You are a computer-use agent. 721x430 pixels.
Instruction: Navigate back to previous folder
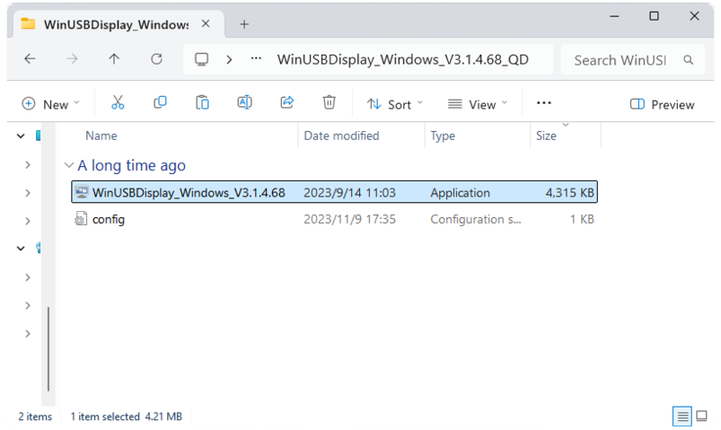[x=30, y=59]
